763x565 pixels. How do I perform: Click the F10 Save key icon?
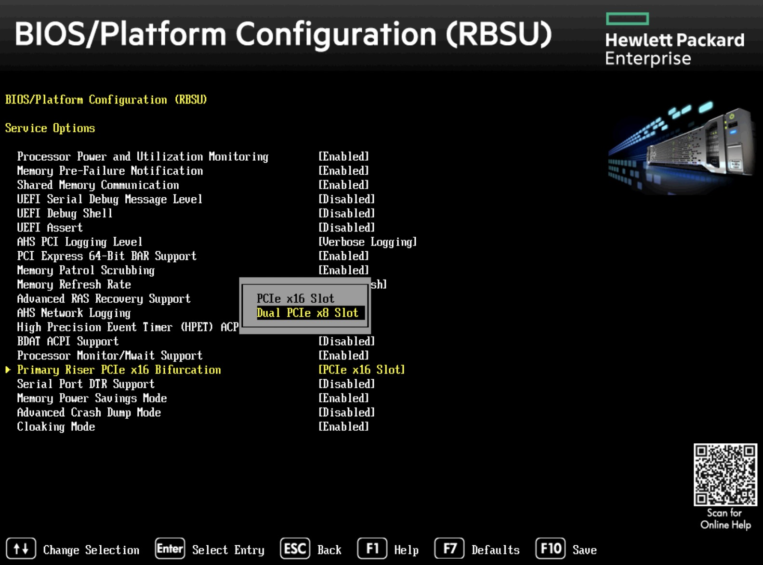click(550, 549)
